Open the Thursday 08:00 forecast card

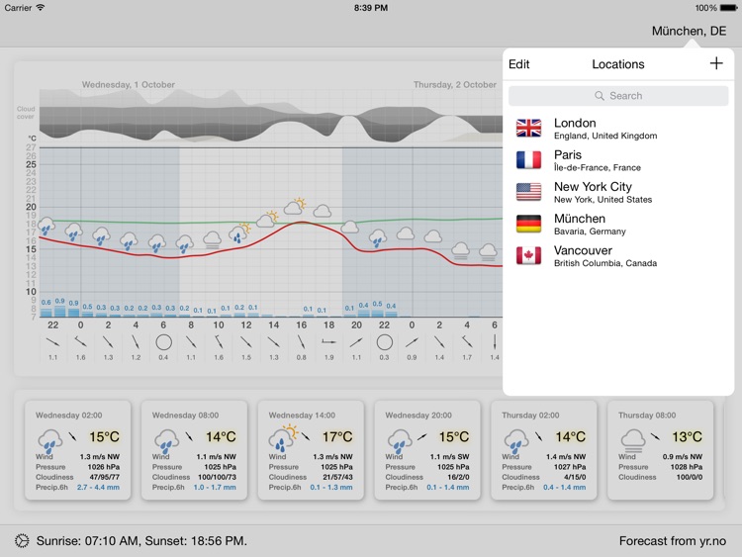tap(660, 450)
